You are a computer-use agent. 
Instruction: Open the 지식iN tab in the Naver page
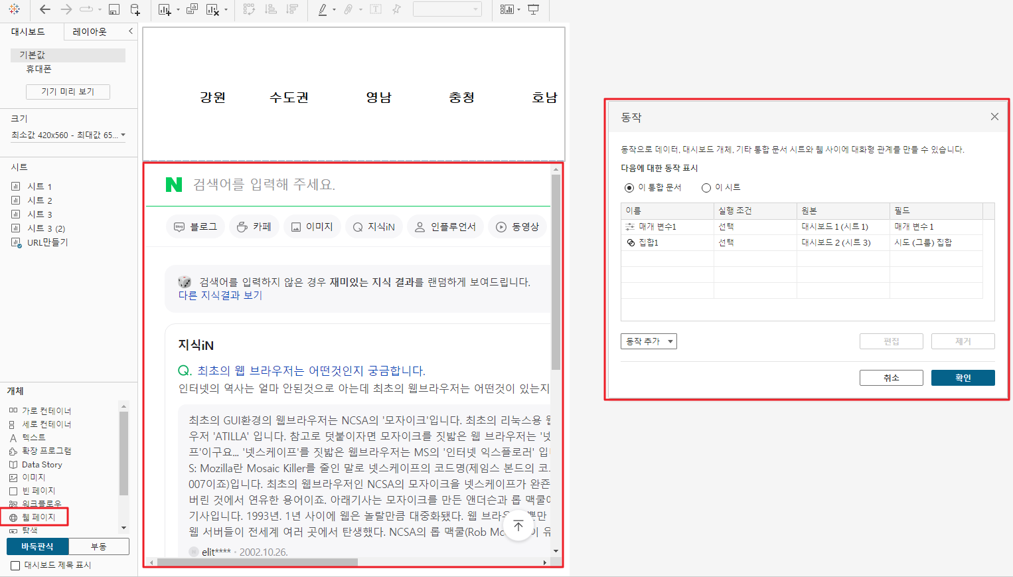[x=374, y=227]
